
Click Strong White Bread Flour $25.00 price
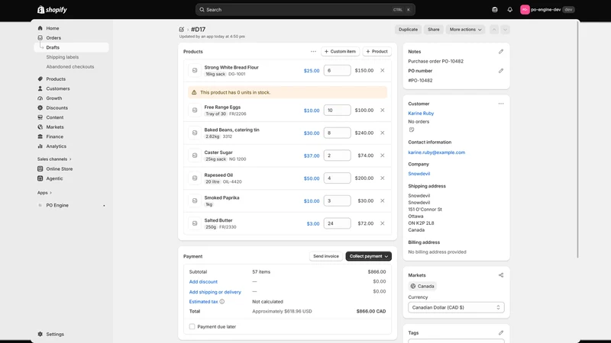coord(312,71)
